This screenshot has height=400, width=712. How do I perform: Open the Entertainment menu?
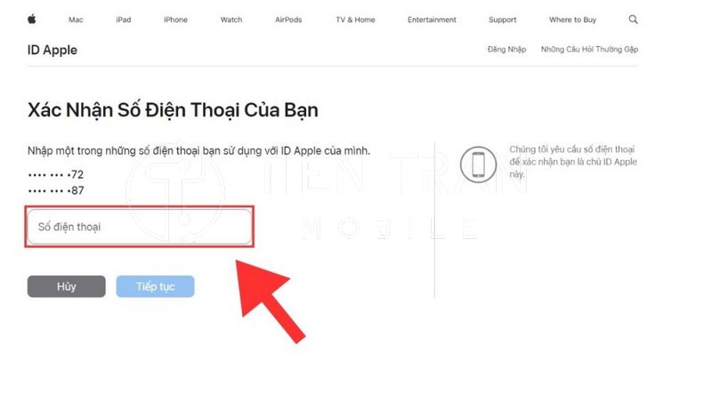pyautogui.click(x=432, y=20)
